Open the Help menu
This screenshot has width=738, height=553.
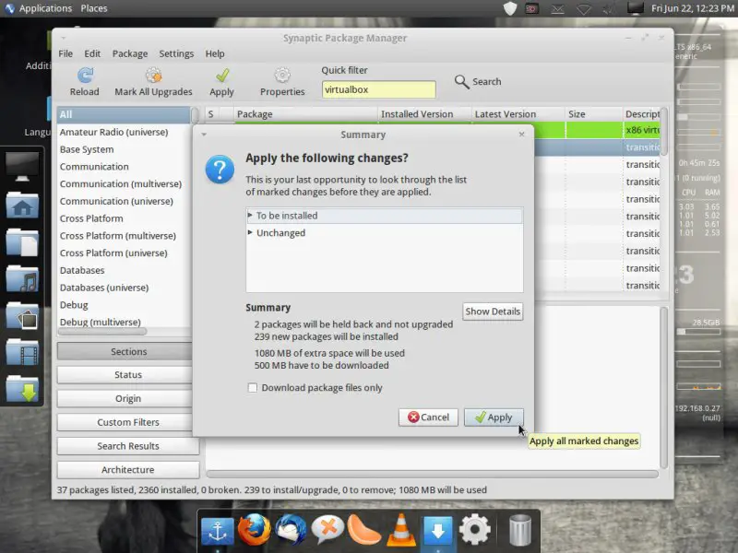coord(215,53)
